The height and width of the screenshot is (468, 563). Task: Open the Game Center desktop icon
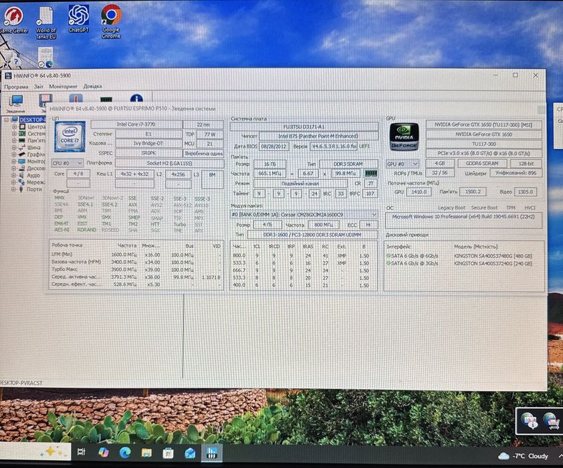[x=13, y=20]
